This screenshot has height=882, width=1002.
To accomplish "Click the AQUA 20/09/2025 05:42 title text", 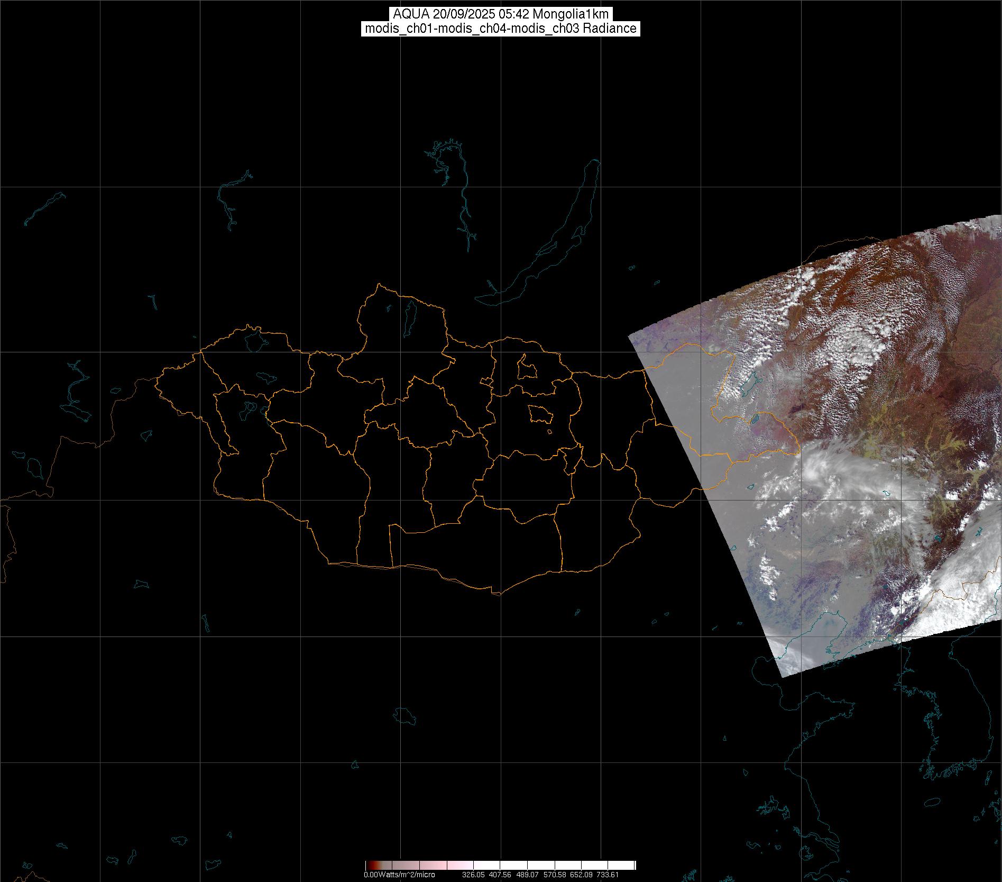I will click(500, 14).
